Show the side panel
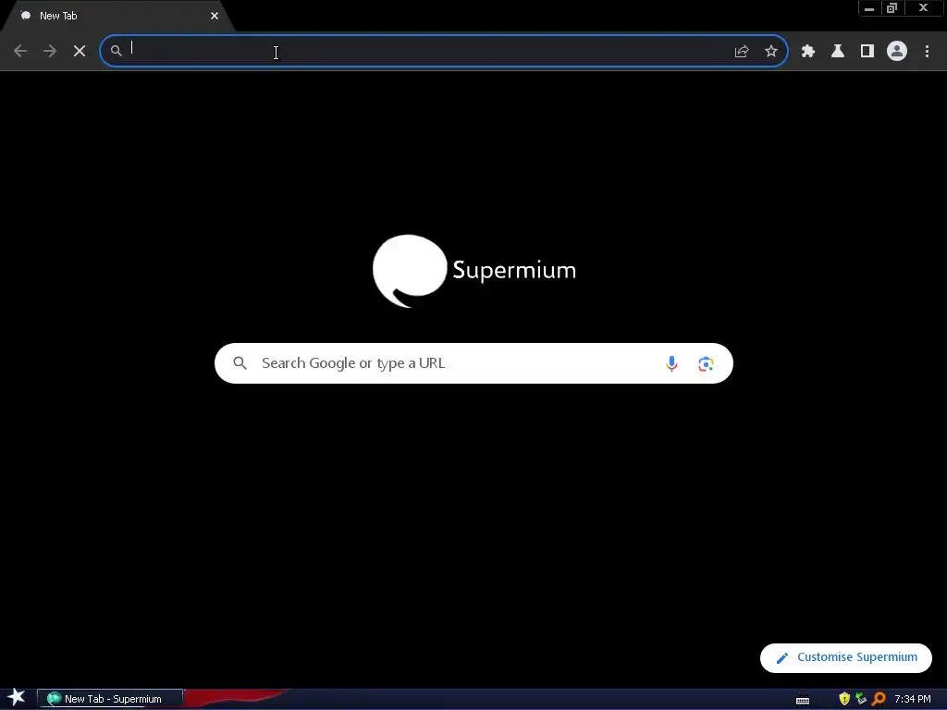Viewport: 947px width, 710px height. click(x=867, y=52)
